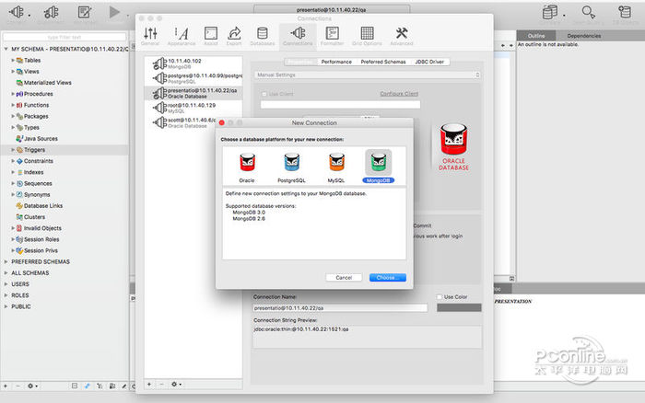The image size is (645, 403).
Task: Select the root@10.11.40.129 MySQL connection
Action: [193, 108]
